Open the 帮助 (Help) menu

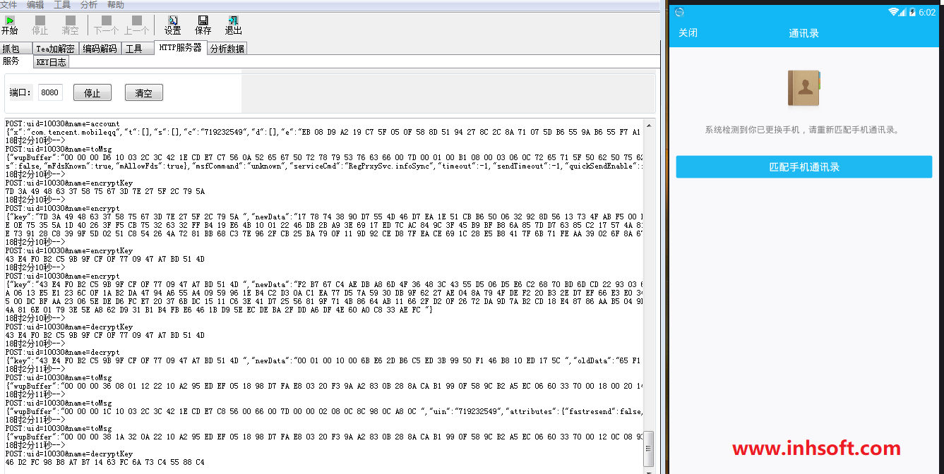point(116,5)
